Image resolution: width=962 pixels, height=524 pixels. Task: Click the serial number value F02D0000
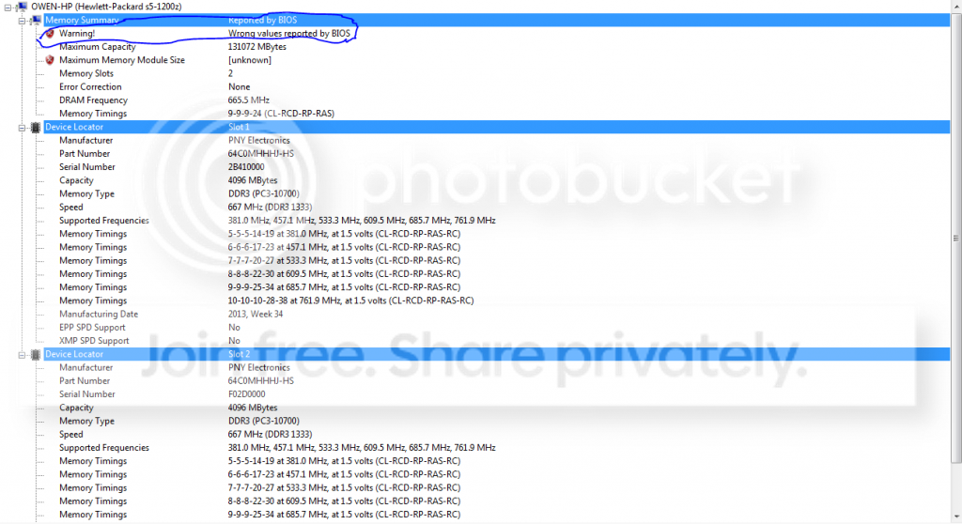pos(247,393)
